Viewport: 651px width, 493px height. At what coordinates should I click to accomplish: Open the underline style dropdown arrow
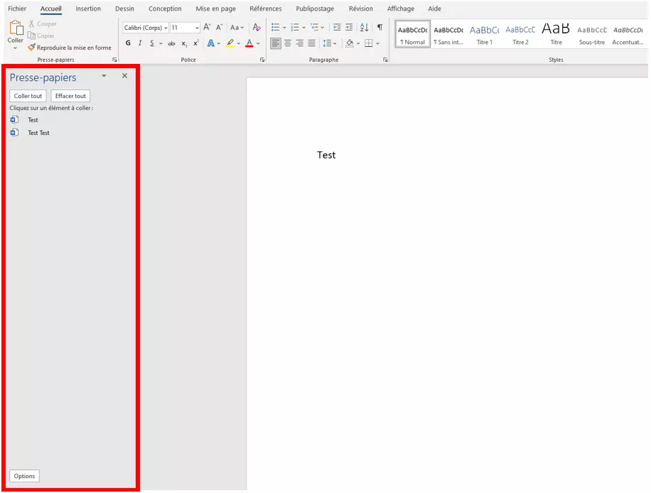(x=161, y=43)
